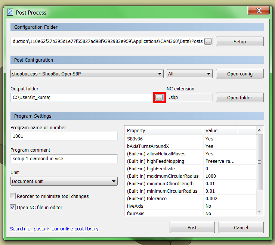This screenshot has width=275, height=245.
Task: Click the Value column header
Action: [x=220, y=131]
